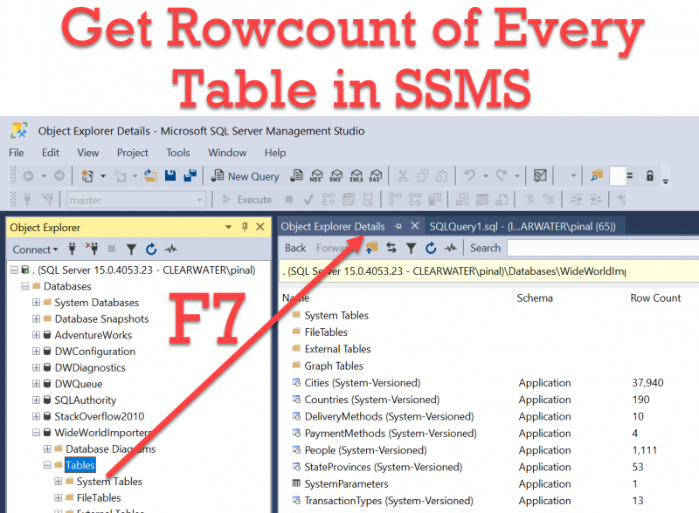The width and height of the screenshot is (699, 513).
Task: Open the Edit menu
Action: coord(51,153)
